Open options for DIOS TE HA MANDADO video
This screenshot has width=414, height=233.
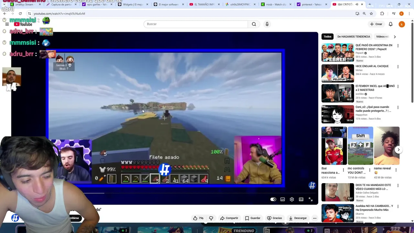398,186
